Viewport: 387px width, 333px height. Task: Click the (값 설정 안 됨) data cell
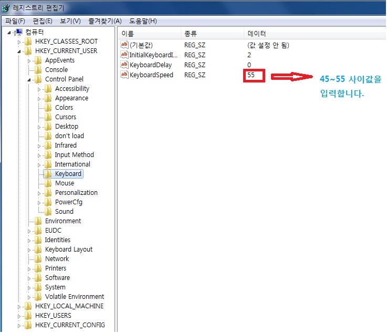click(x=268, y=45)
